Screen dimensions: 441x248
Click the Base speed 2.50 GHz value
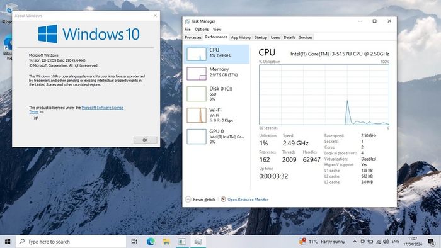click(369, 135)
